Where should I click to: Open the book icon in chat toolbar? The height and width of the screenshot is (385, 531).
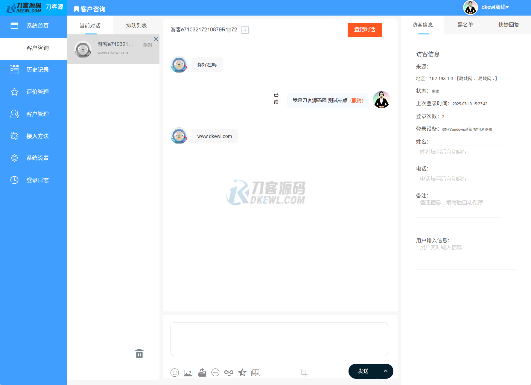click(x=256, y=372)
